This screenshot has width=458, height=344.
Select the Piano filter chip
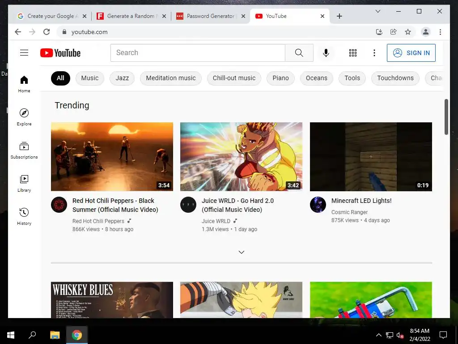pos(280,78)
